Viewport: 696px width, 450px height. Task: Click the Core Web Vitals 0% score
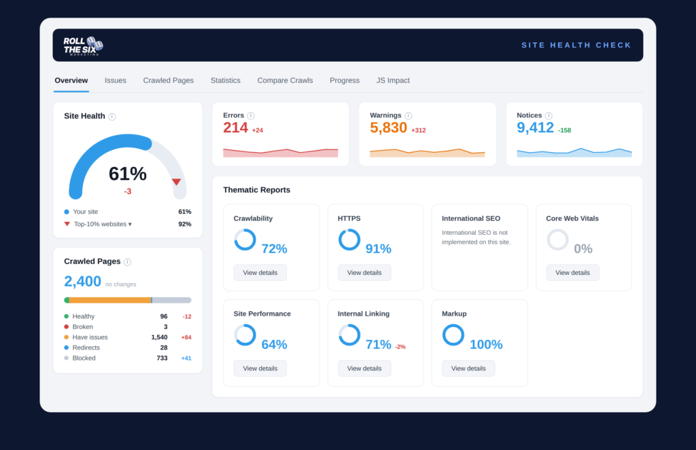pyautogui.click(x=583, y=248)
